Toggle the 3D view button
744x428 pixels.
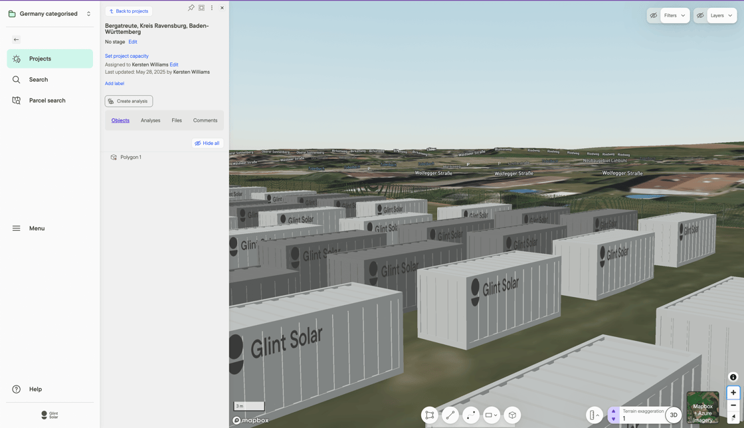674,415
